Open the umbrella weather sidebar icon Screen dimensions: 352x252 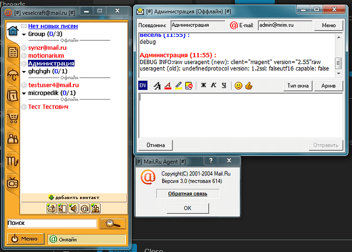13,74
